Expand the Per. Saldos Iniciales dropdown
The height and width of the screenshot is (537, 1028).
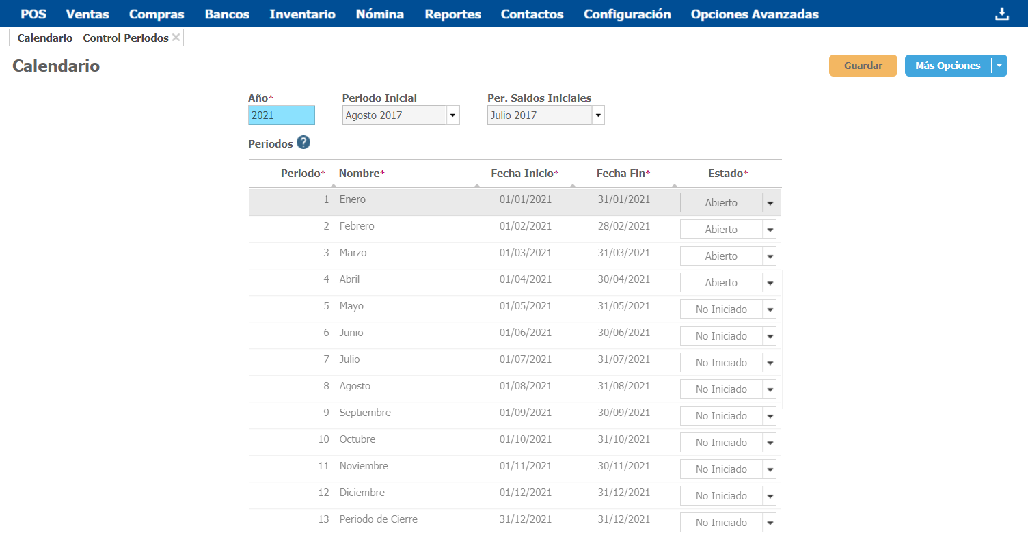click(x=597, y=115)
